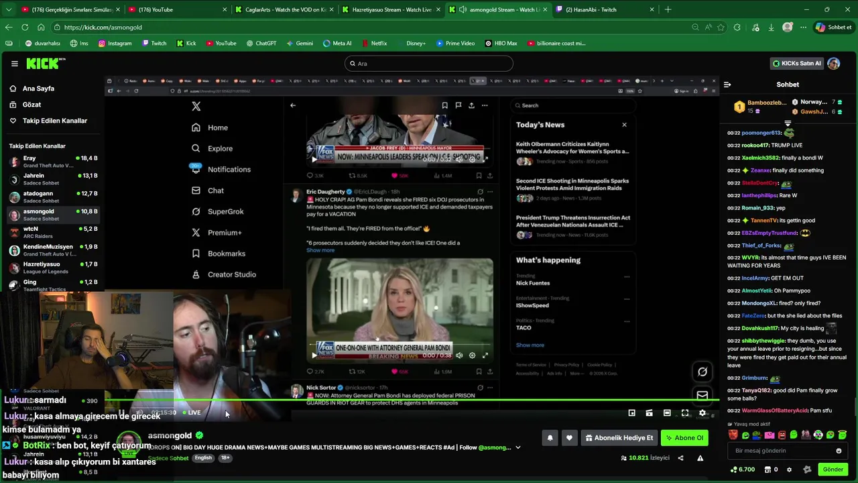Open Copilot Sohbet et button

pyautogui.click(x=834, y=28)
